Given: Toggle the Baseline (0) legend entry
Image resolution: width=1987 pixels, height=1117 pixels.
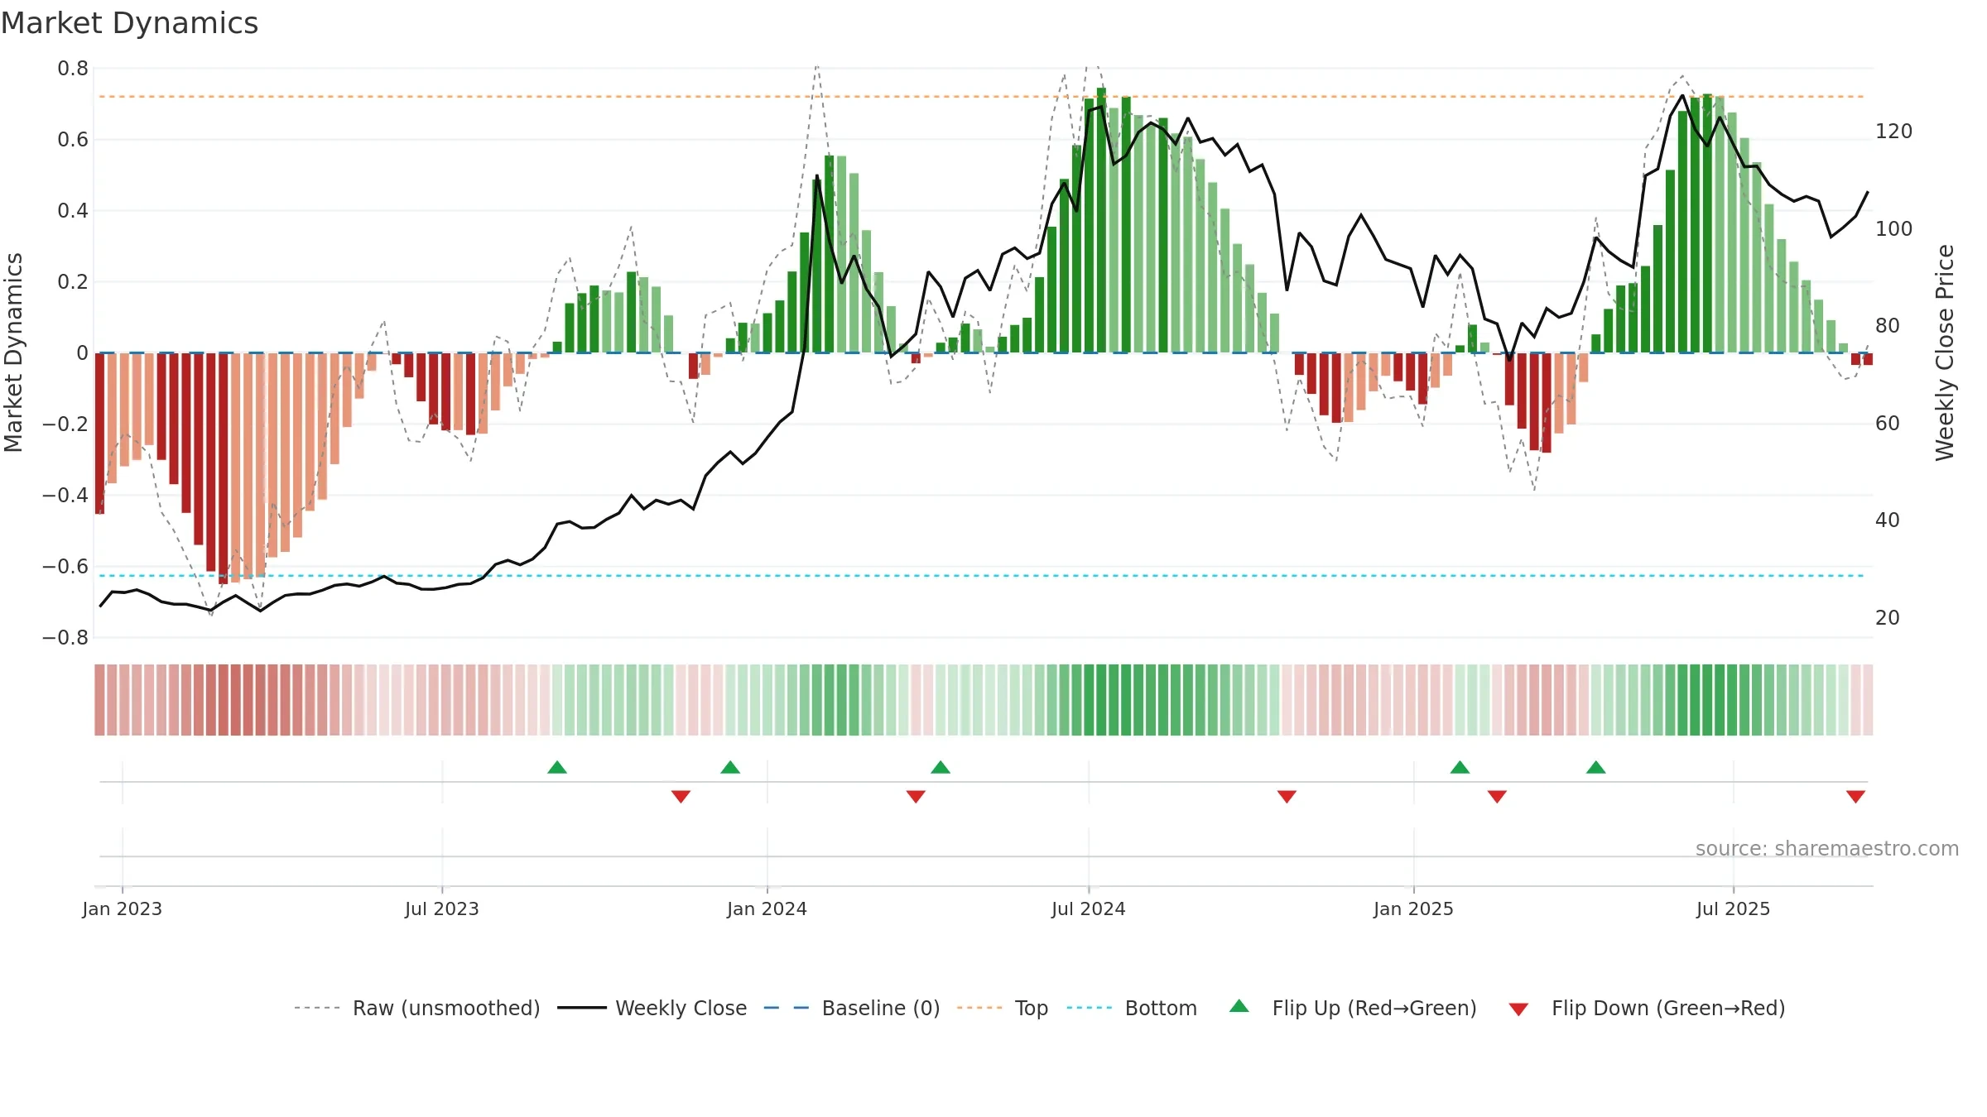Looking at the screenshot, I should (852, 1008).
